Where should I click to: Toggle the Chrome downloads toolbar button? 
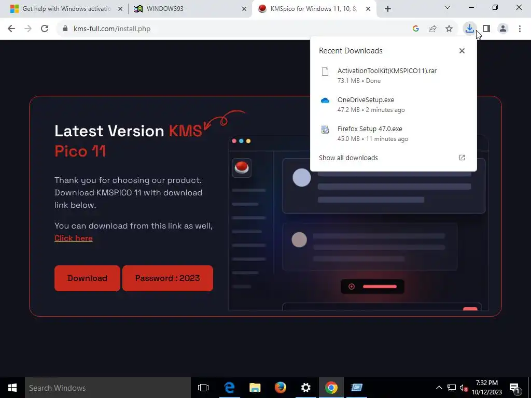point(469,29)
